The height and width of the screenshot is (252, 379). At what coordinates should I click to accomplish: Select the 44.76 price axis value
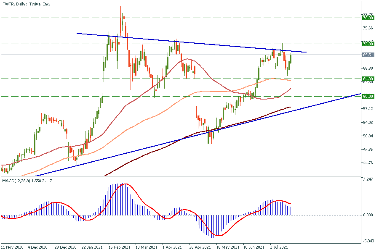[x=368, y=163]
